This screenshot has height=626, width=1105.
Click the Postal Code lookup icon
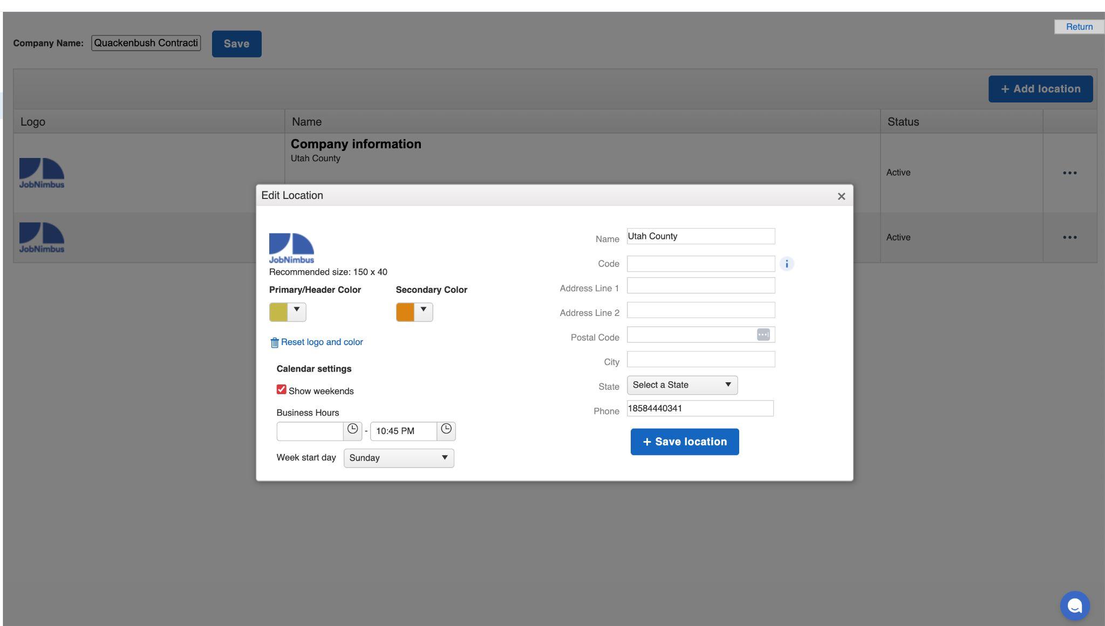pyautogui.click(x=763, y=335)
